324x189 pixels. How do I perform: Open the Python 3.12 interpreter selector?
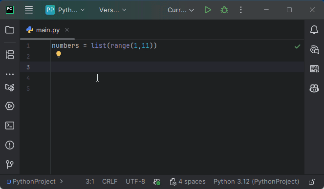pyautogui.click(x=256, y=182)
